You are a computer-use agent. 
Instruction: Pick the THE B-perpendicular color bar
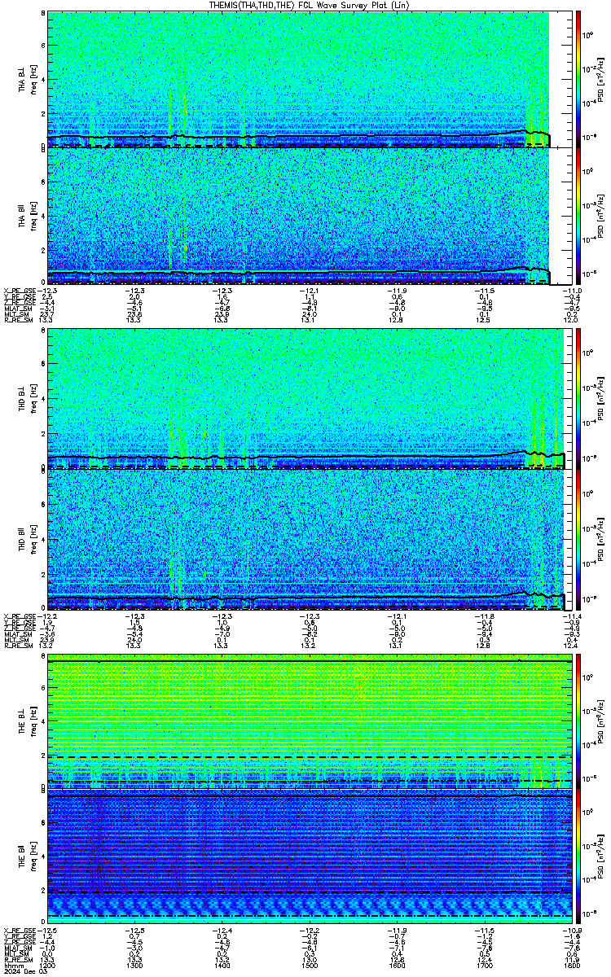point(578,720)
